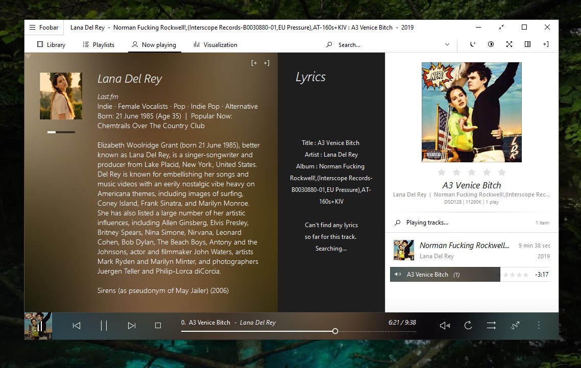581x368 pixels.
Task: Click the 1 item count label
Action: pos(542,223)
